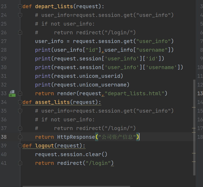The width and height of the screenshot is (203, 187).
Task: Fold the comment block starting at line 24
Action: tap(20, 15)
